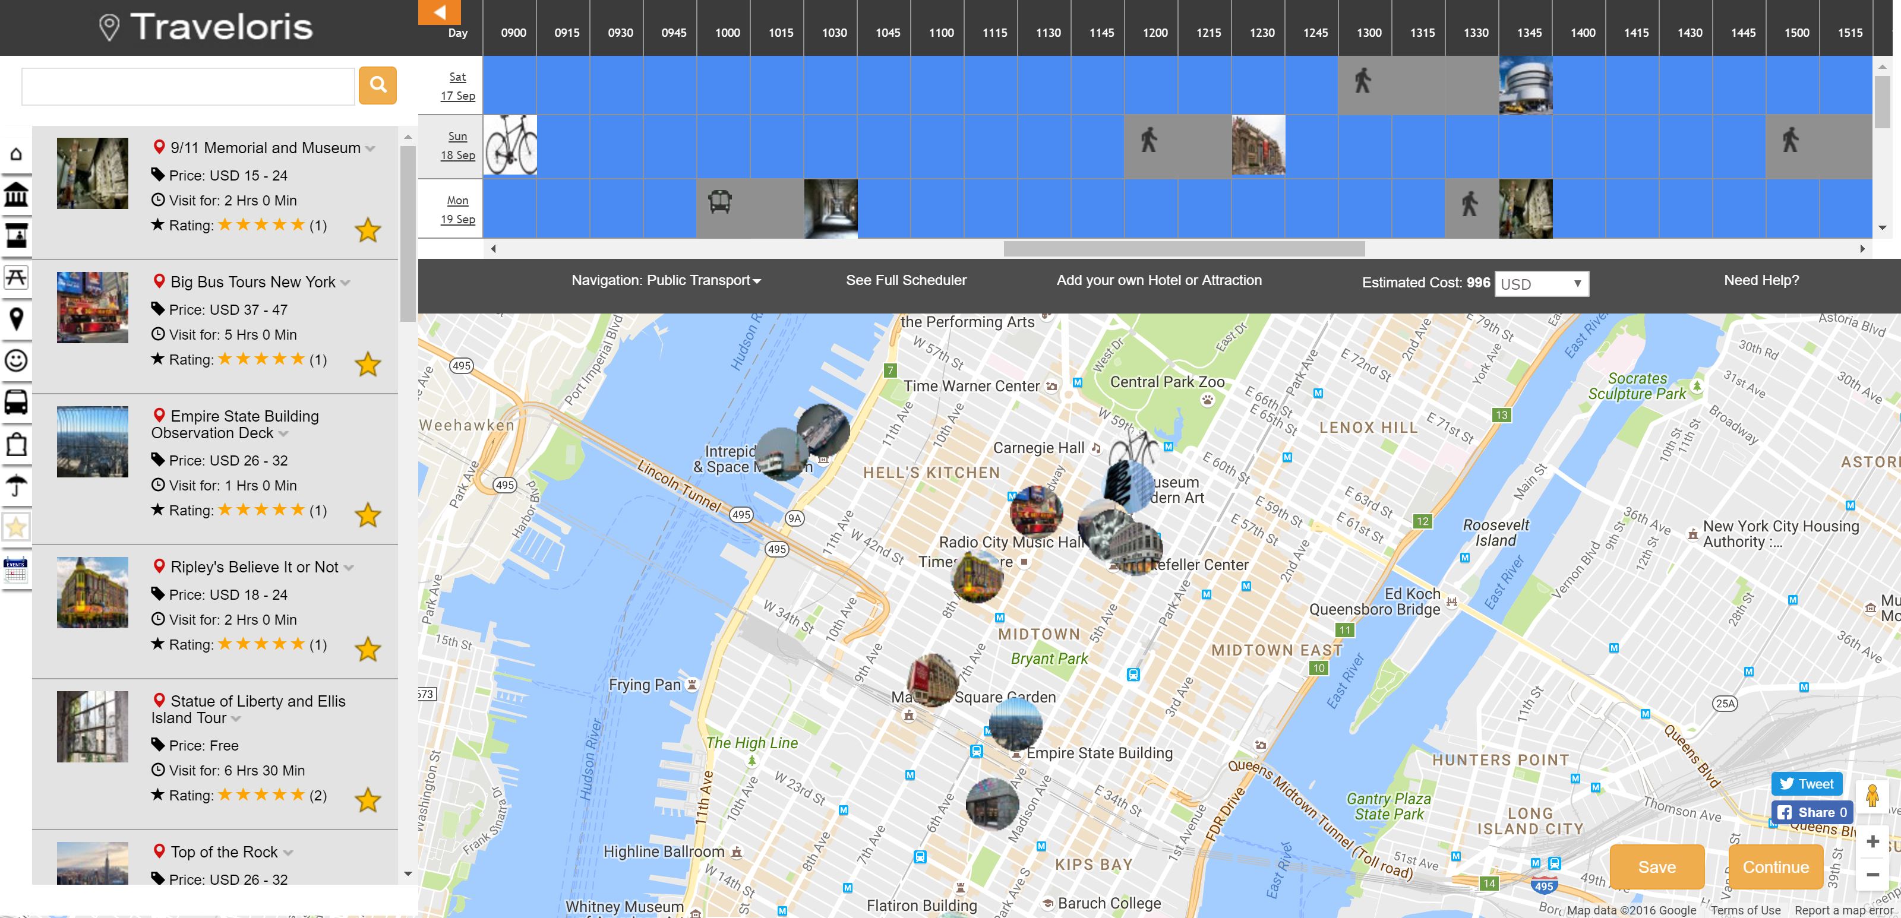Screen dimensions: 1901x918
Task: Open the USD currency dropdown
Action: coord(1541,284)
